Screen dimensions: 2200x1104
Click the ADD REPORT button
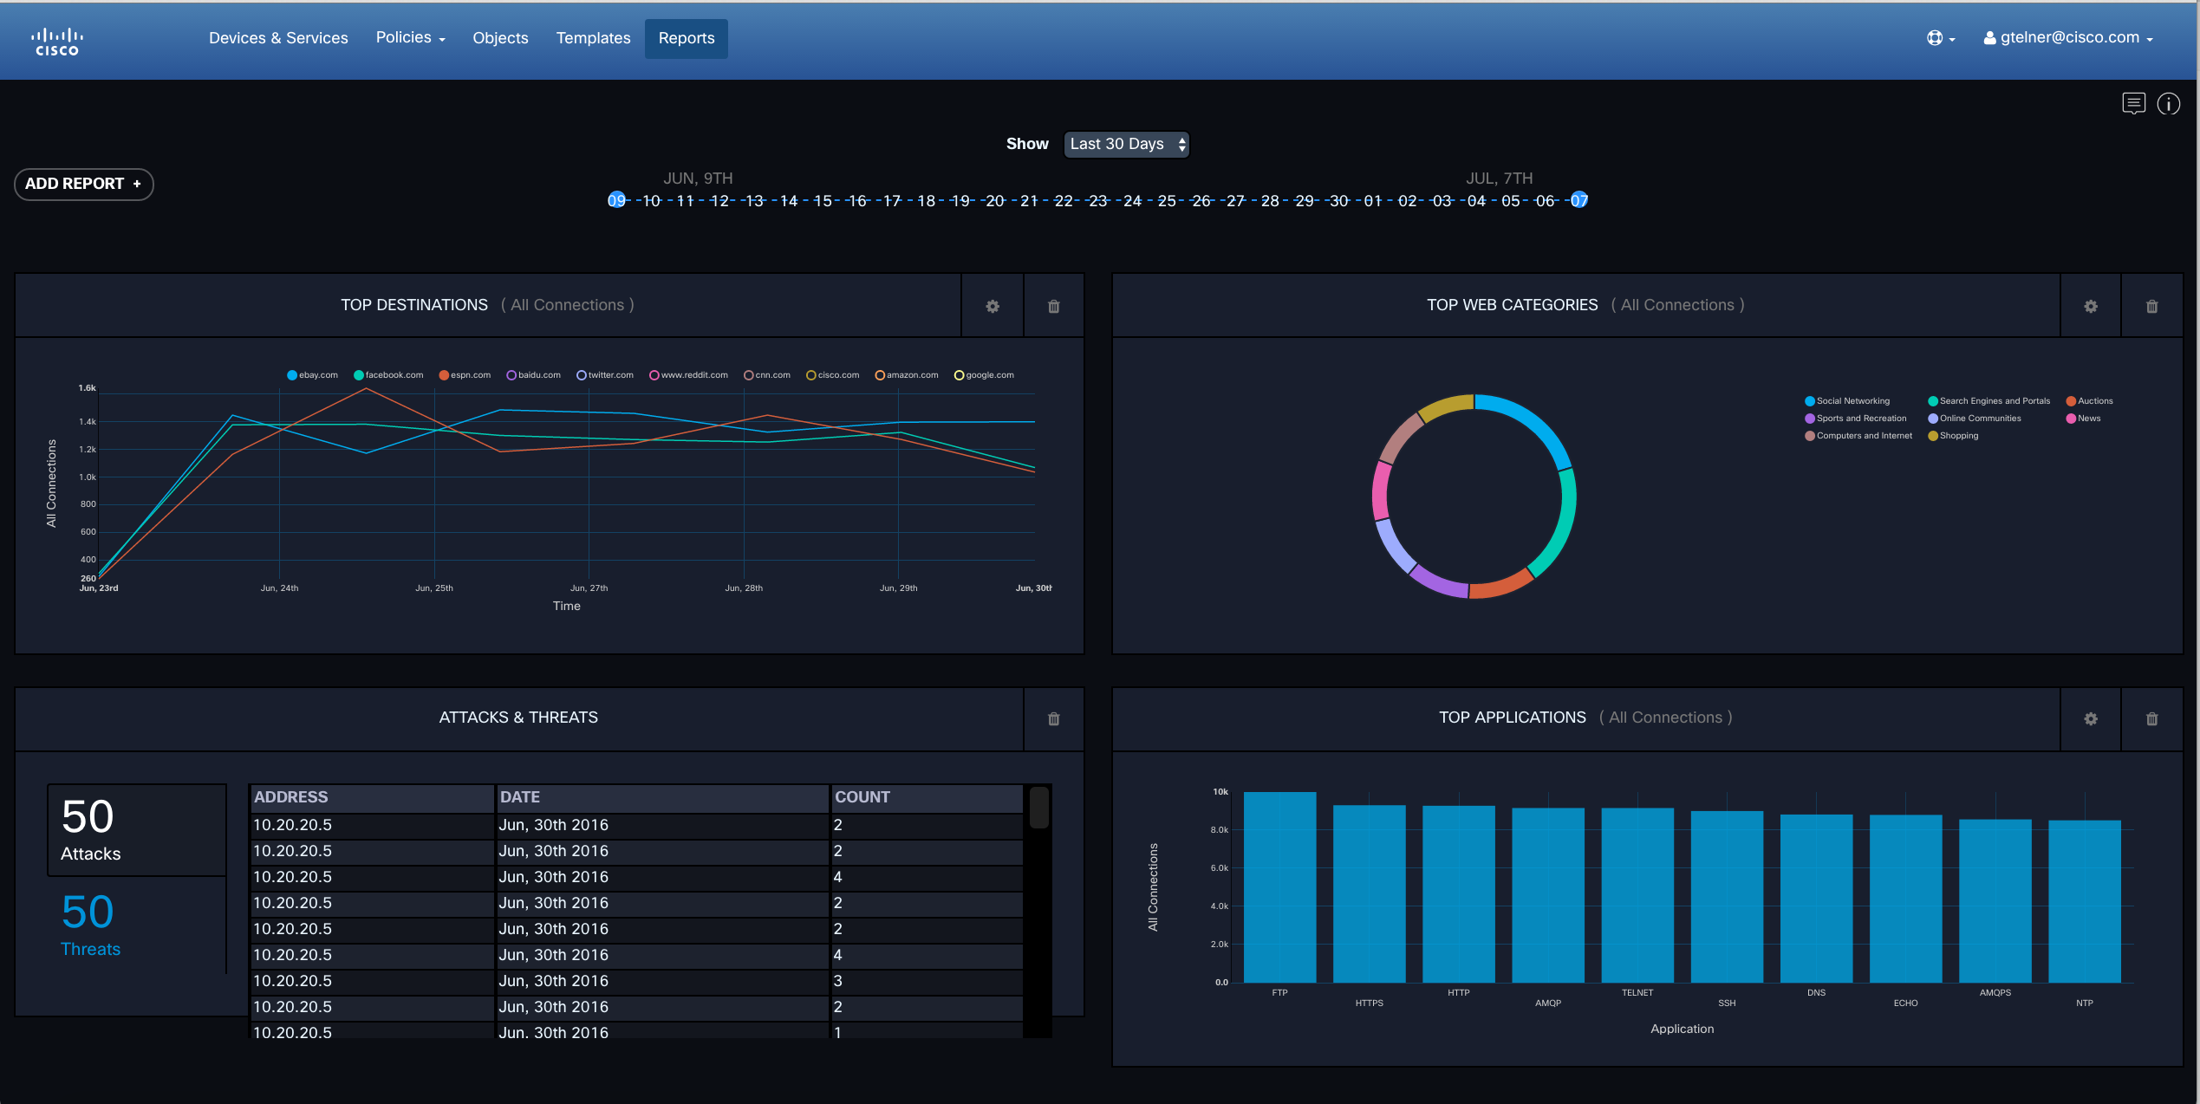(x=83, y=184)
